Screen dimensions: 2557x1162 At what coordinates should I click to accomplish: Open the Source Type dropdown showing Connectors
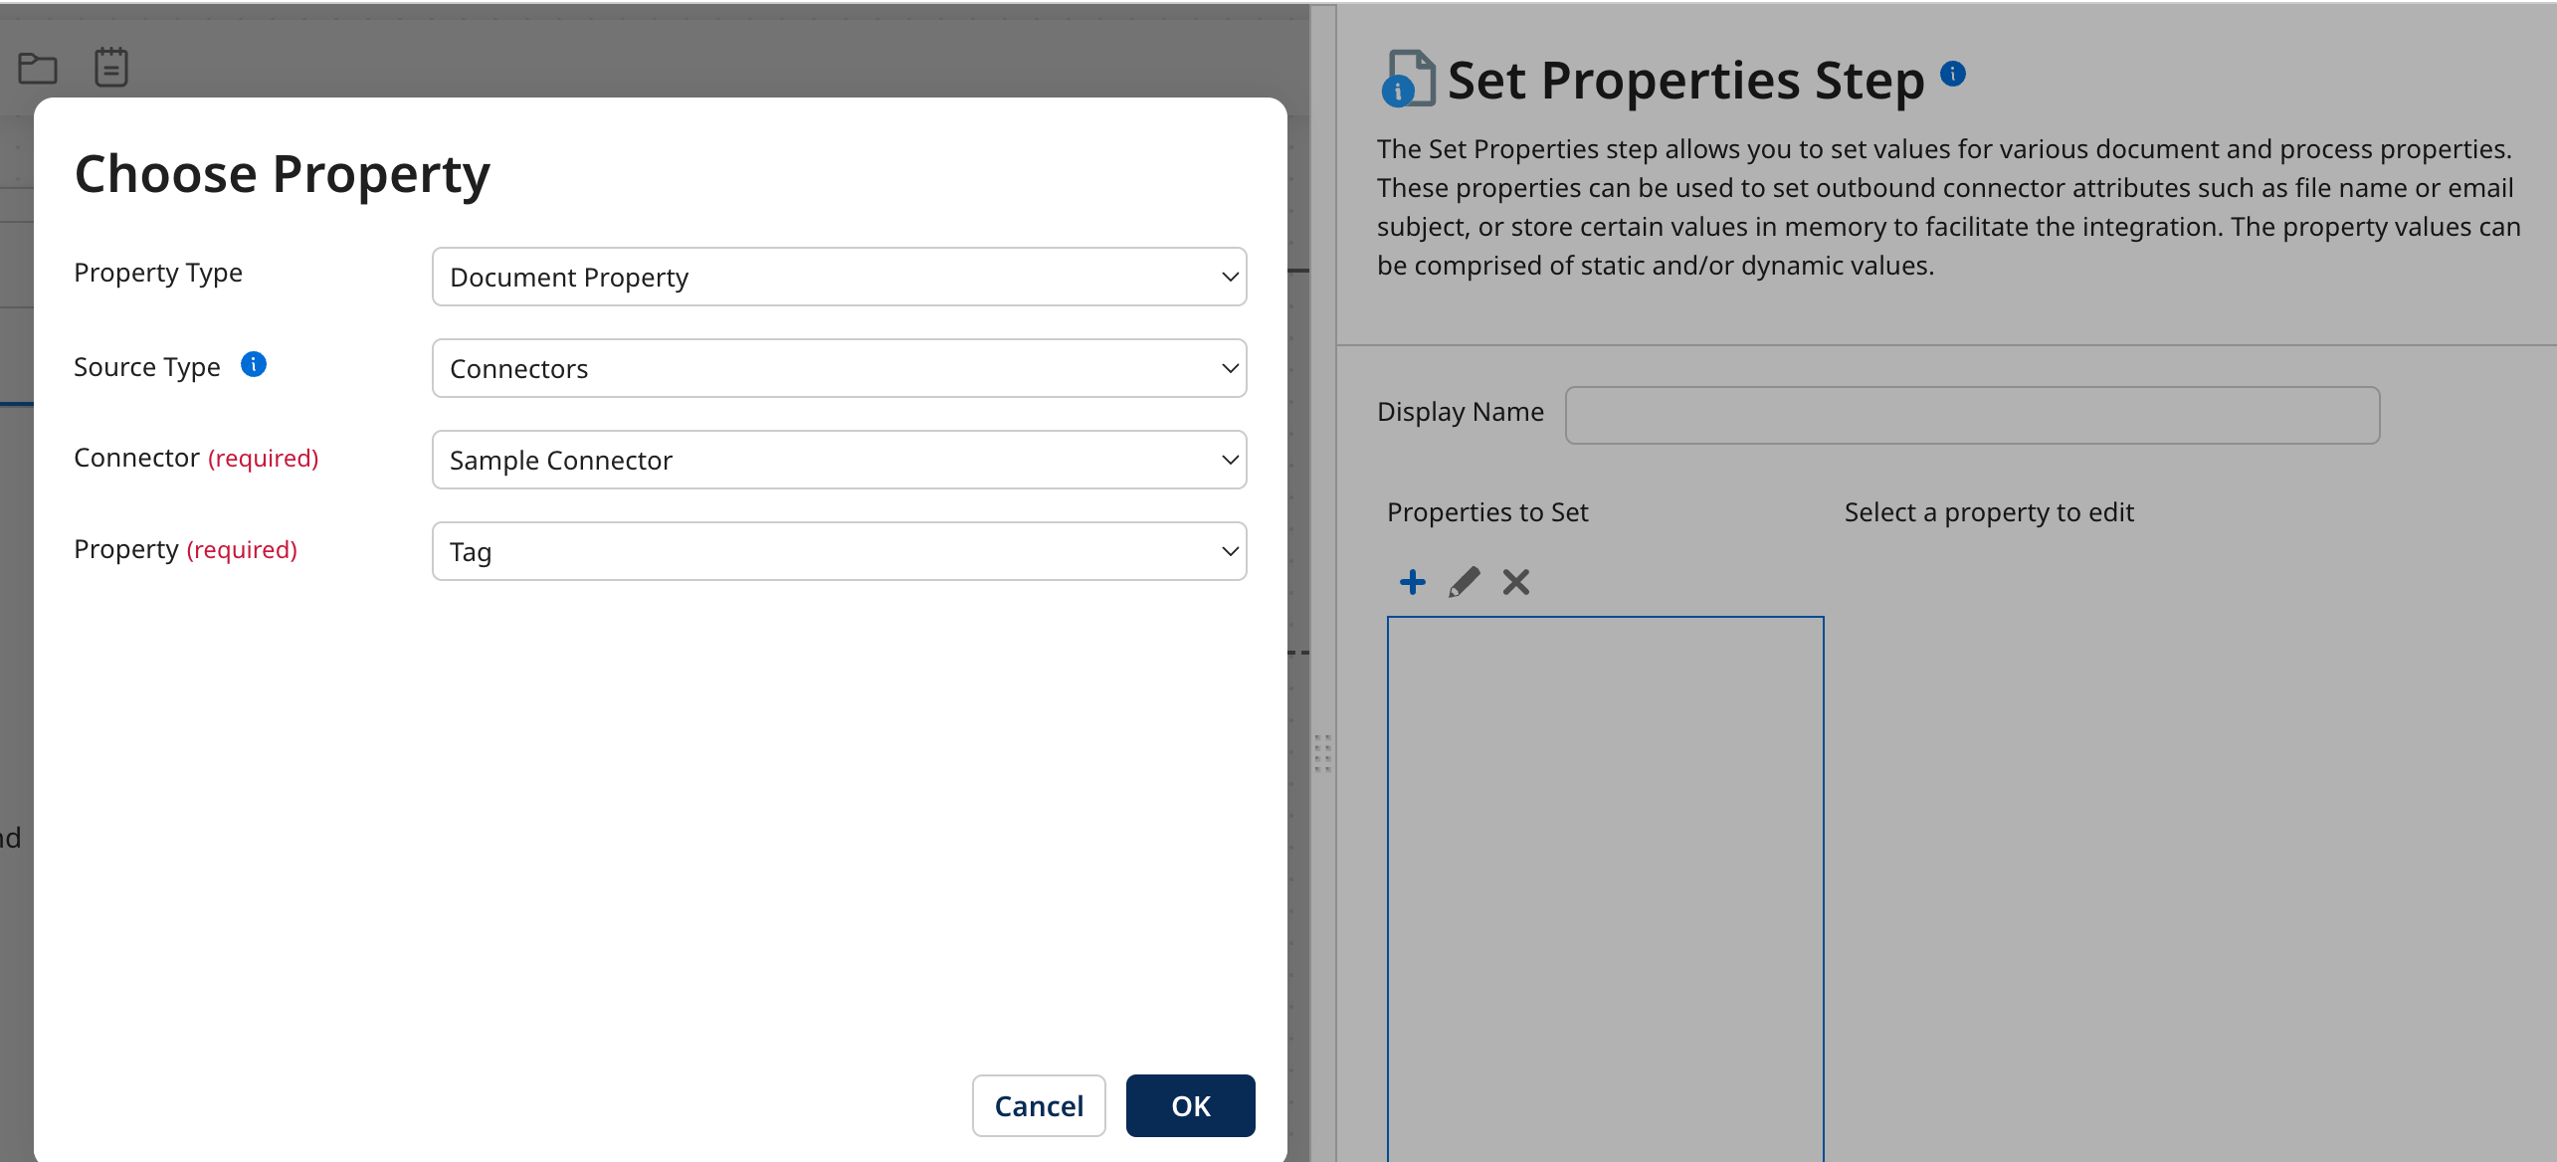[839, 368]
